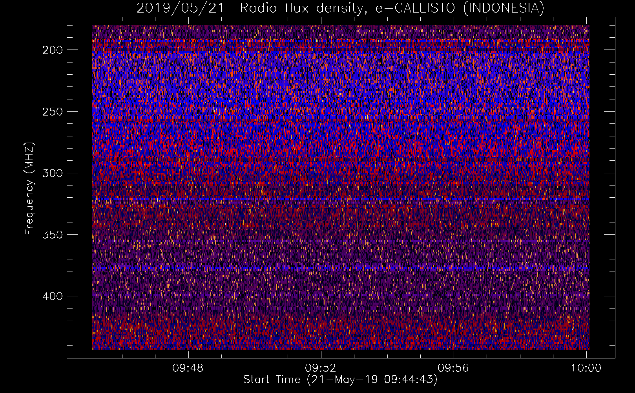Screen dimensions: 635x393
Task: Click the 400 frequency tick label
Action: (52, 296)
